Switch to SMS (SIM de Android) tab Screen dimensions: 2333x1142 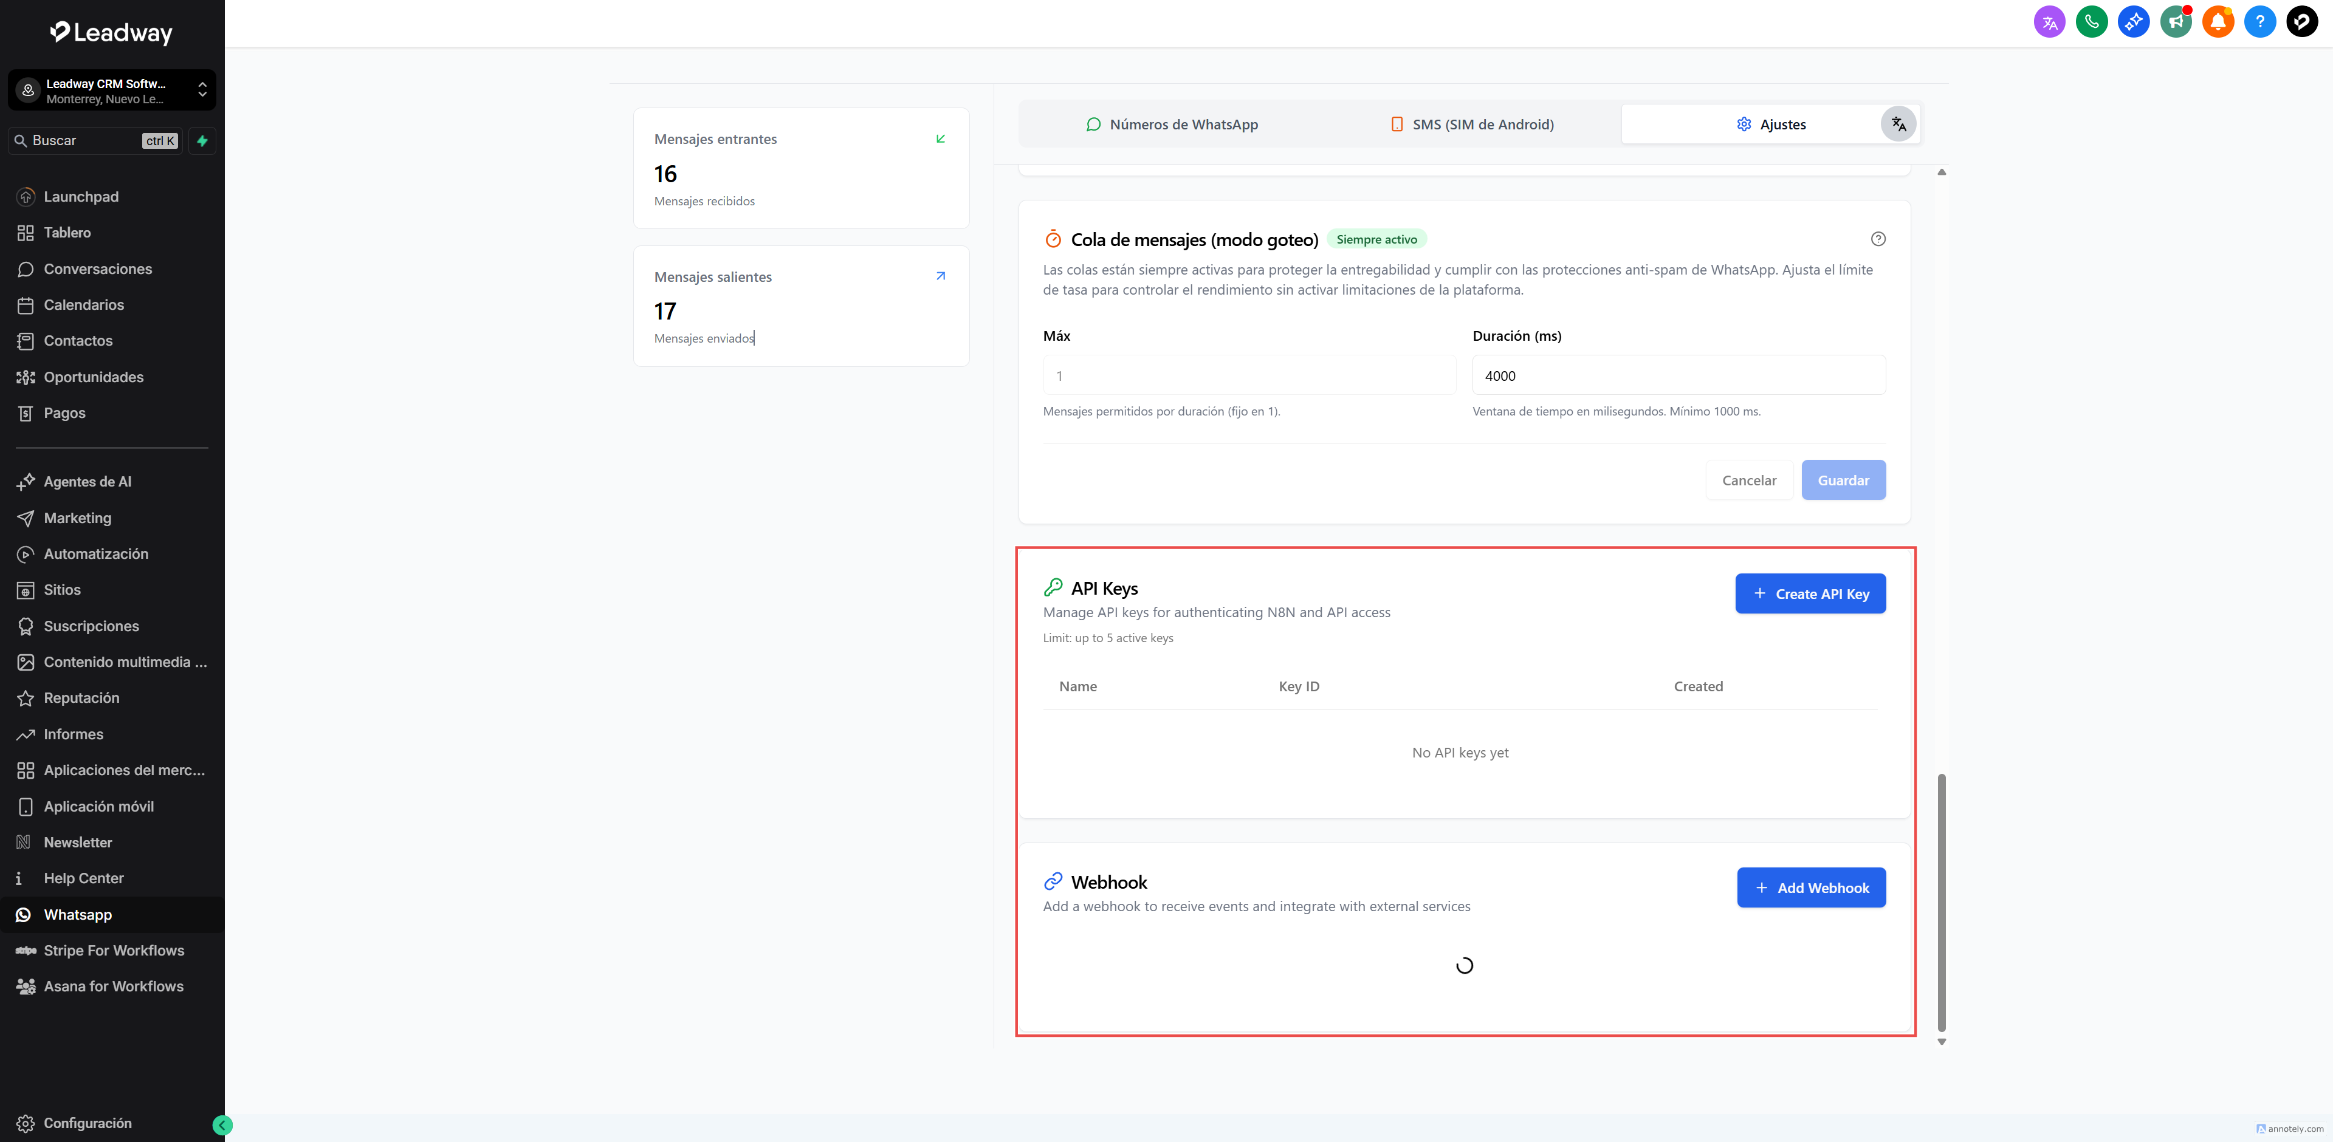[1472, 124]
